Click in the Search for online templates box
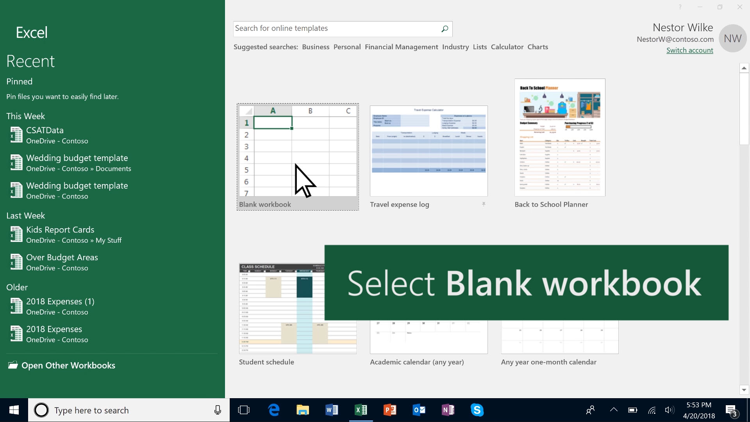 click(336, 29)
